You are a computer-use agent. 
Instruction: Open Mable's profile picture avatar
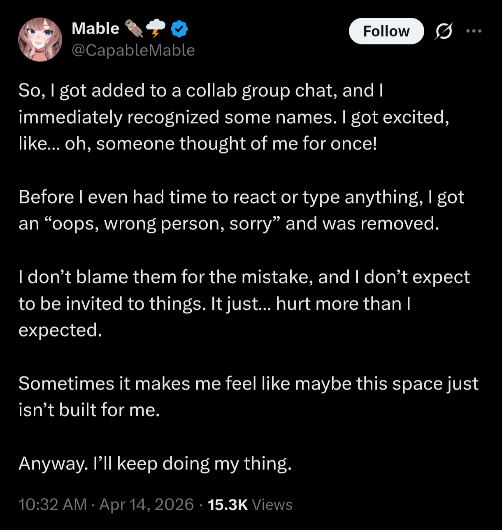pos(40,40)
